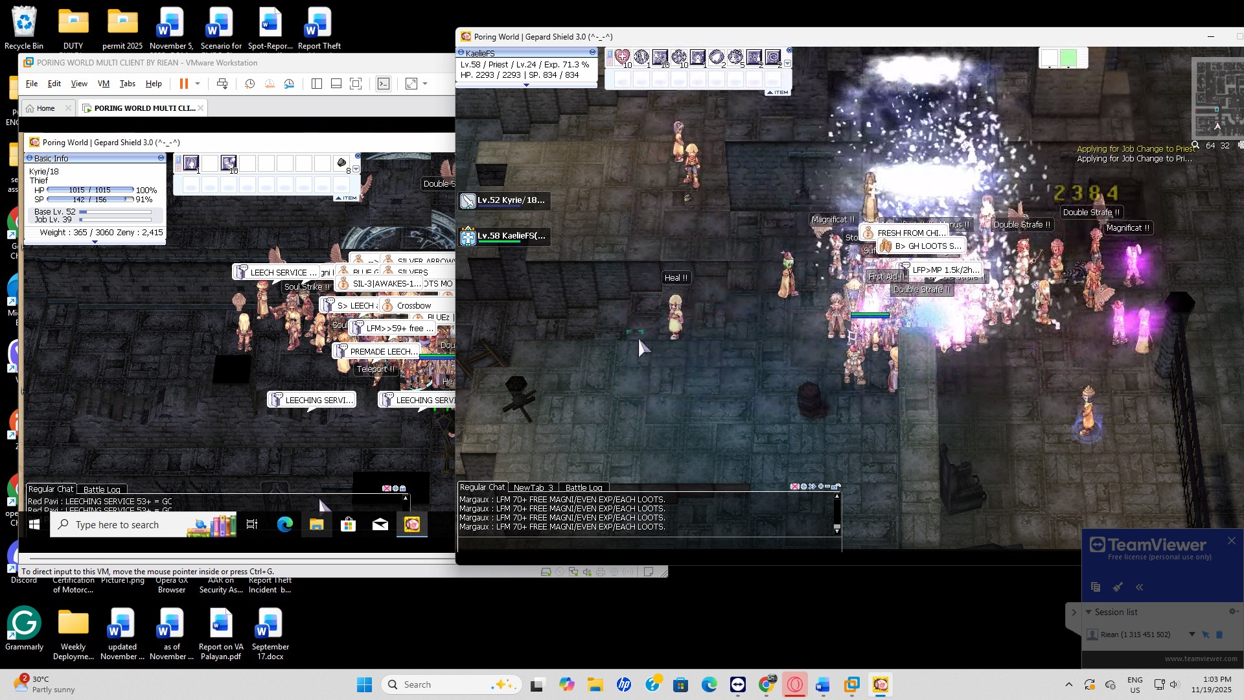Image resolution: width=1244 pixels, height=700 pixels.
Task: Click the KaelieFS chat input field
Action: point(649,544)
